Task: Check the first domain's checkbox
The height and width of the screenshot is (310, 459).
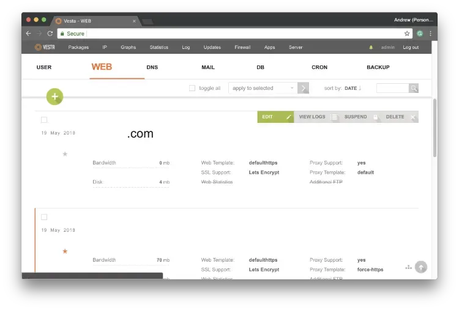Action: click(44, 120)
